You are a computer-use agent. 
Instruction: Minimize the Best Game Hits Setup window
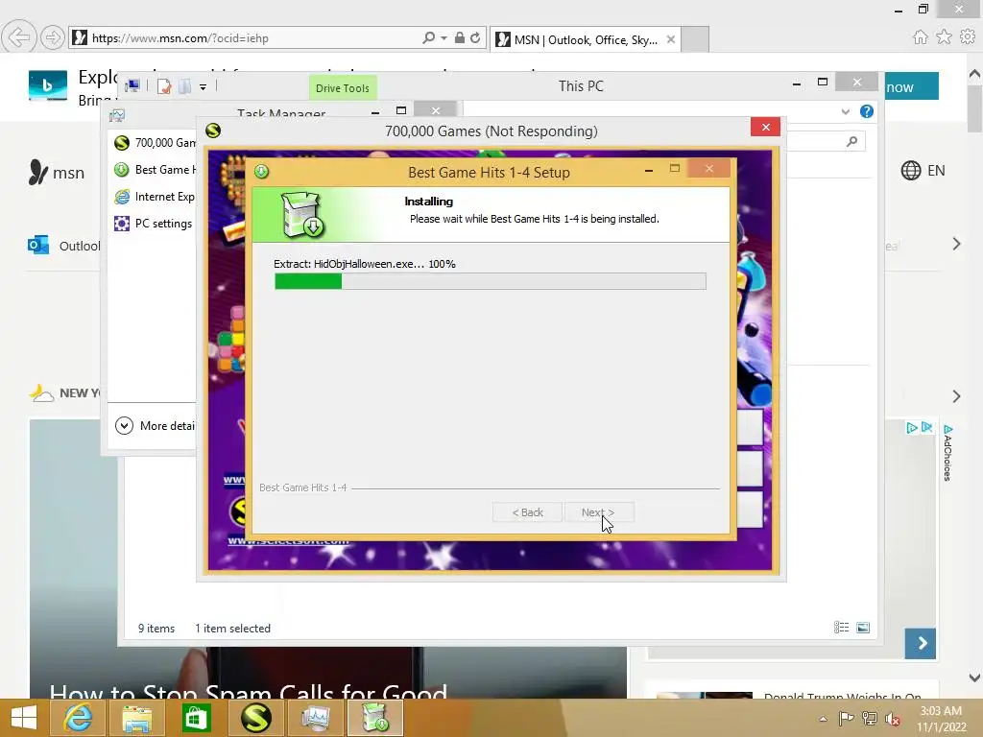coord(649,170)
